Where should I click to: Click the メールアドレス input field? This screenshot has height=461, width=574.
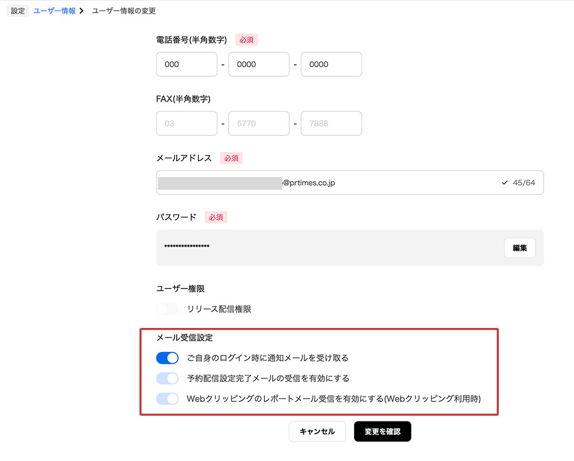click(390, 183)
